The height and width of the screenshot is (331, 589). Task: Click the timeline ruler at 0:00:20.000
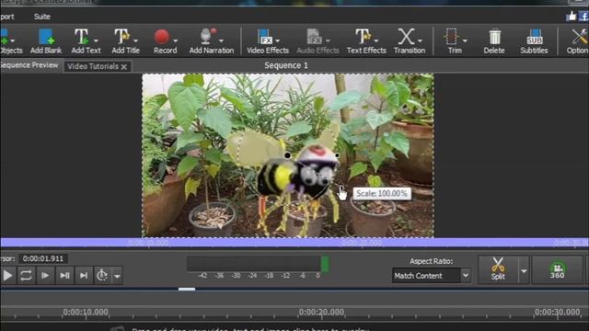321,313
